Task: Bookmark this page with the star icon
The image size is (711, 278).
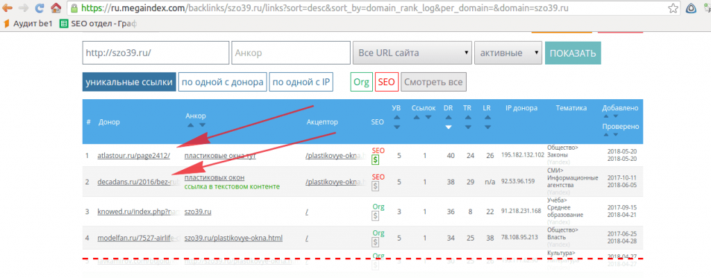Action: pyautogui.click(x=673, y=8)
